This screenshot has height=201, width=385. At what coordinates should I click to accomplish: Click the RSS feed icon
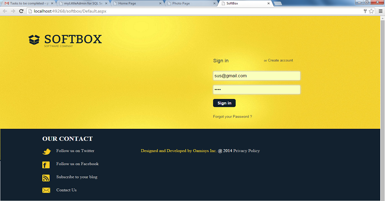tap(46, 178)
